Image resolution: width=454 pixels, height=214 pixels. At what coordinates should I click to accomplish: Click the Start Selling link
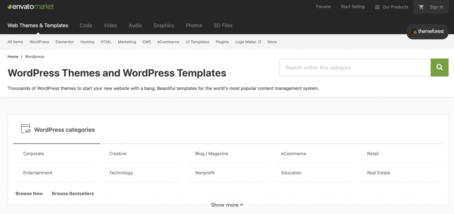click(x=352, y=7)
